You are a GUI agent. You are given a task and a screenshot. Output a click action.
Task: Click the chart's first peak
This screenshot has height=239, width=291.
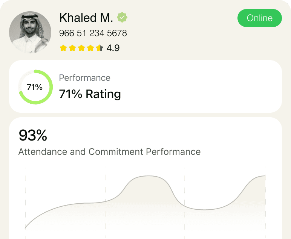pyautogui.click(x=148, y=176)
